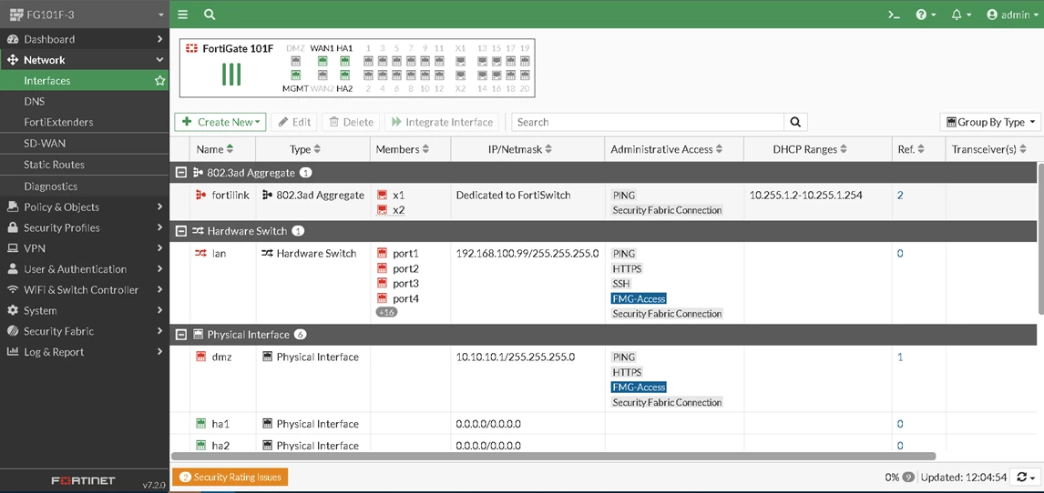Open the FG101F-3 device dropdown
The height and width of the screenshot is (493, 1044).
(85, 15)
